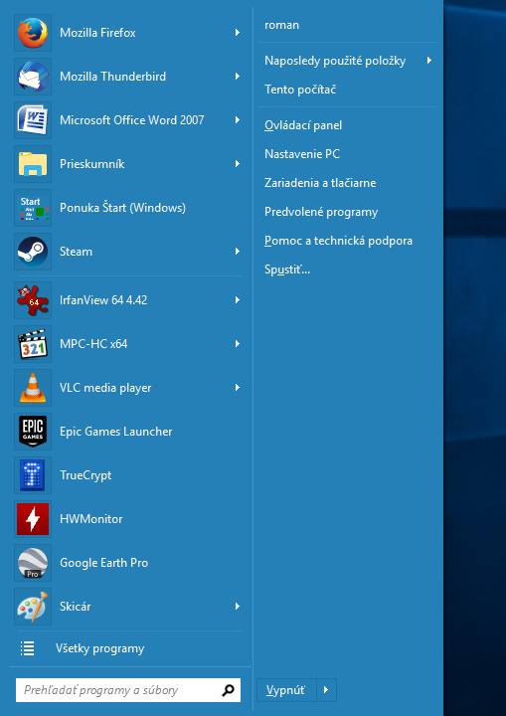This screenshot has height=716, width=506.
Task: Click the Microsoft Office Word 2007 label
Action: [132, 120]
